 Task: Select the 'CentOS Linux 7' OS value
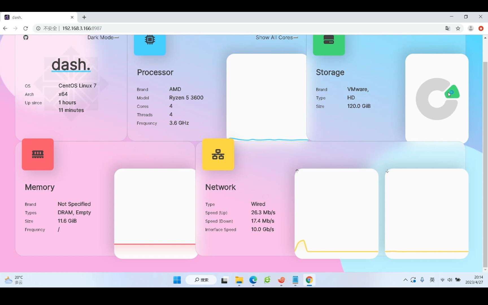77,86
